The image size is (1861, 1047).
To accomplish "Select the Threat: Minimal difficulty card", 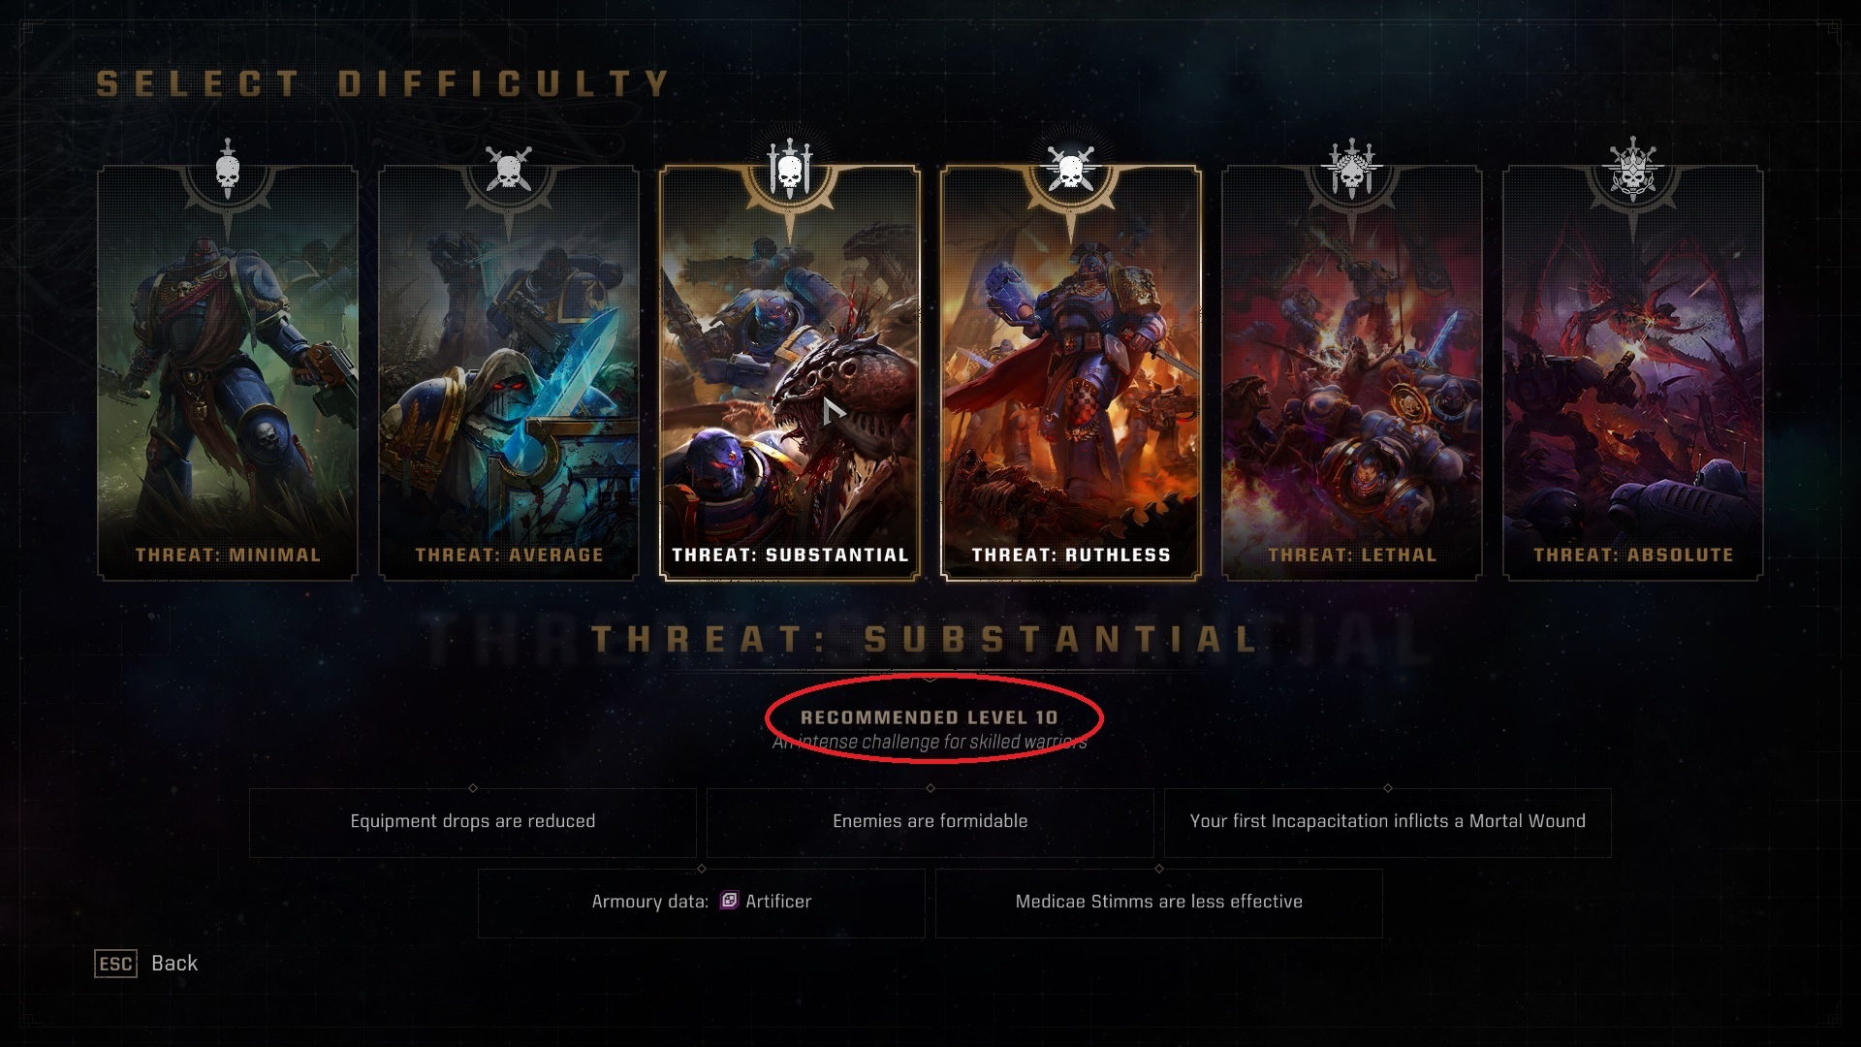I will (x=228, y=373).
